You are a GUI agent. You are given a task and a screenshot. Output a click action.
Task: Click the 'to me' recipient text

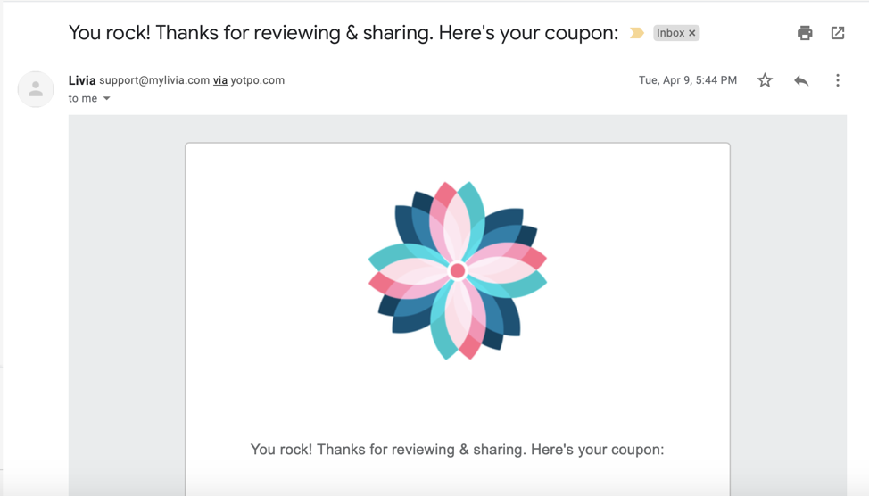click(83, 99)
